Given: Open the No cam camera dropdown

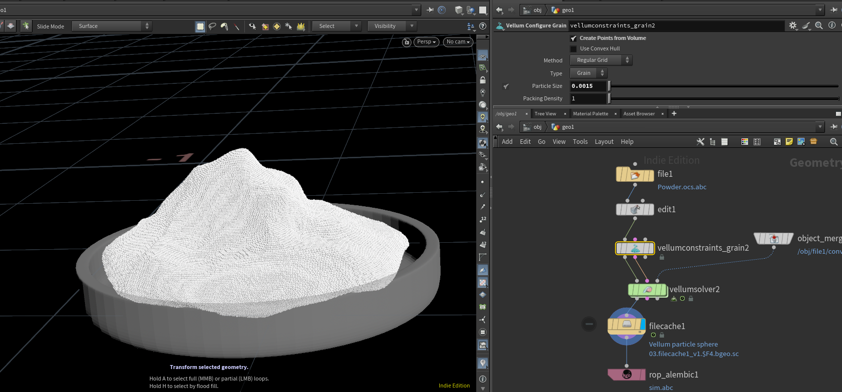Looking at the screenshot, I should 458,42.
